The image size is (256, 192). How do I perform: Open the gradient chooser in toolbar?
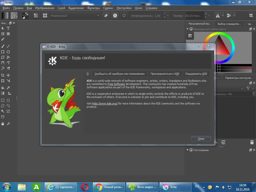[5, 16]
